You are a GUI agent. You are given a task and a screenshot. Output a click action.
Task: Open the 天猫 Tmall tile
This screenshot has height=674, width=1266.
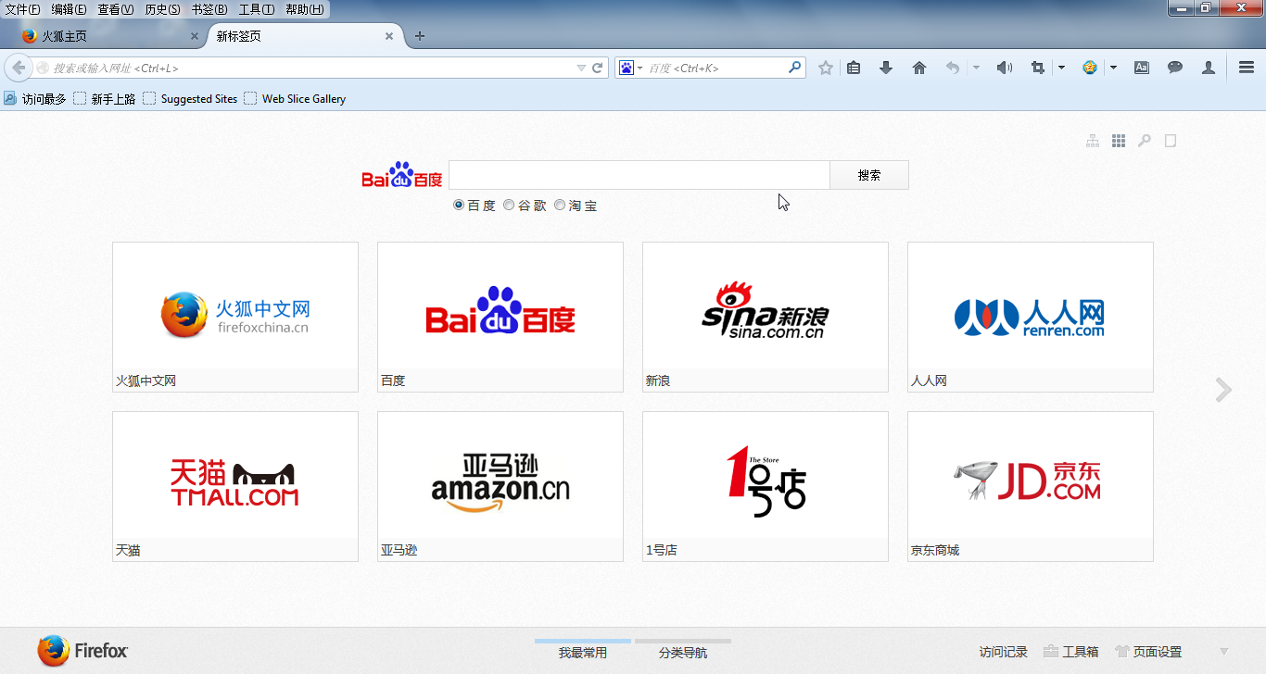(x=235, y=486)
